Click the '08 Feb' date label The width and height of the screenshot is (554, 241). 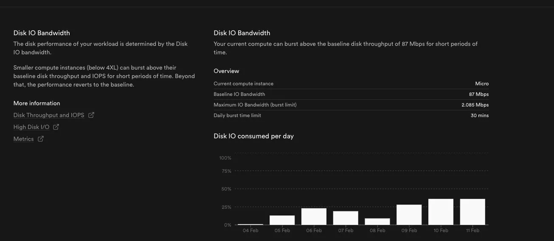coord(377,230)
